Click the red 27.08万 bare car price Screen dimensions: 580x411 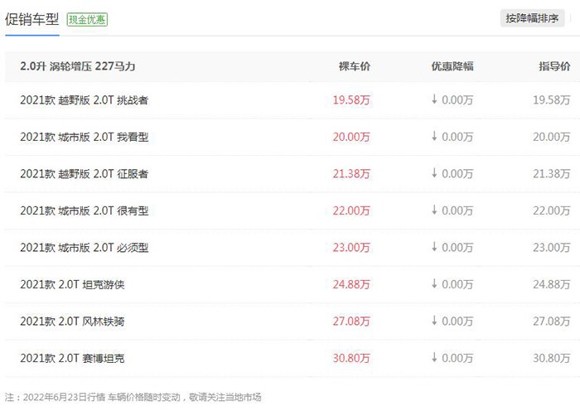point(351,322)
